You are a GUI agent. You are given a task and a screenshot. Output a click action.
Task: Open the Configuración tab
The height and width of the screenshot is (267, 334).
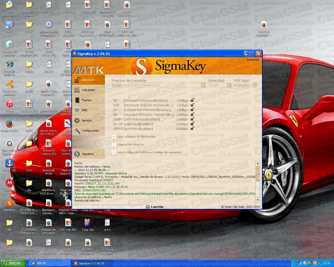click(88, 131)
